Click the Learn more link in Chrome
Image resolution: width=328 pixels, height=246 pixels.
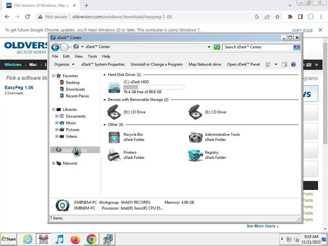302,30
